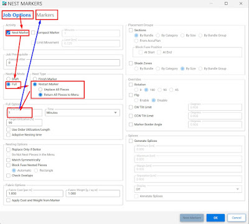This screenshot has height=224, width=249.
Task: Select Sections By Bundle Group radio
Action: 200,35
